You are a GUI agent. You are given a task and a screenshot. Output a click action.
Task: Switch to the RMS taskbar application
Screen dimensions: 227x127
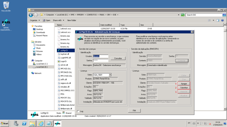click(x=58, y=123)
